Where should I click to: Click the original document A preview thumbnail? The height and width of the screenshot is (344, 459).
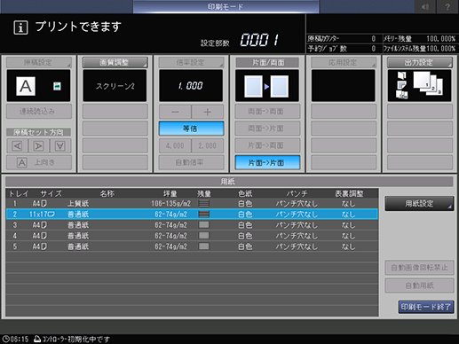(x=26, y=86)
